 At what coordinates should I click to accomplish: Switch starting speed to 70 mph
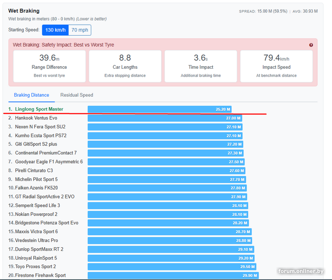point(80,30)
